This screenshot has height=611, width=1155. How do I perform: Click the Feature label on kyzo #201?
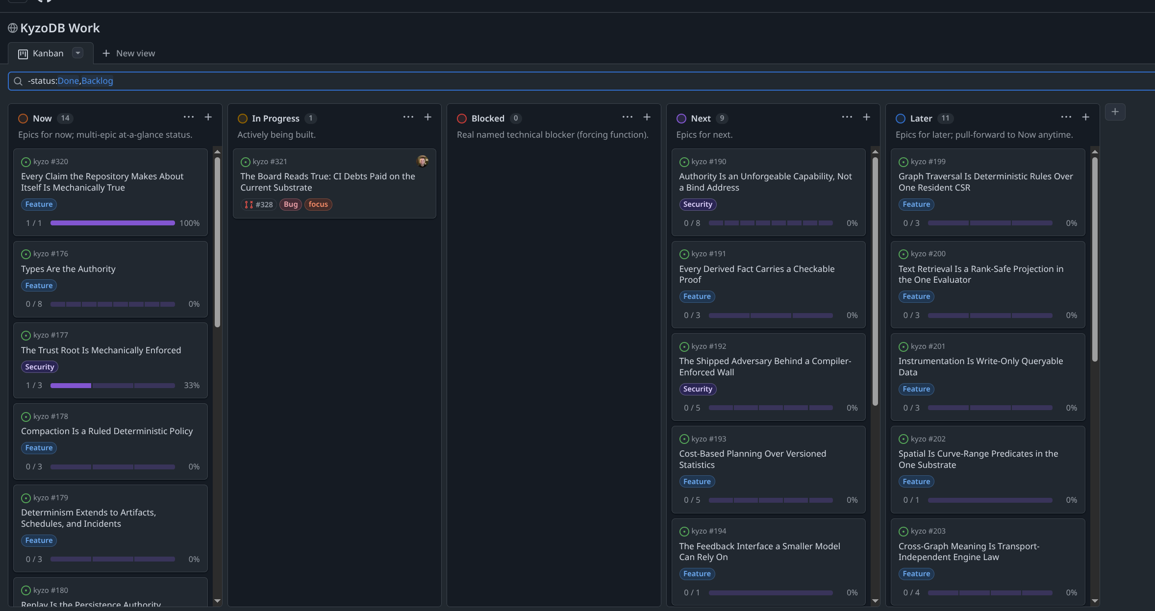tap(916, 389)
